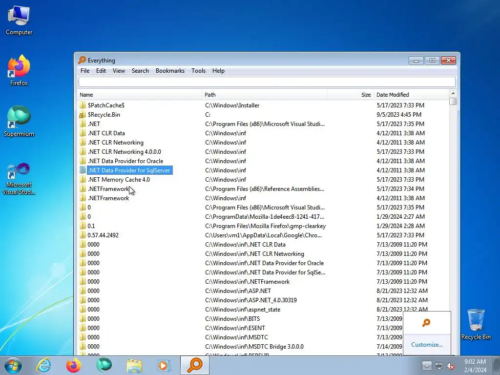Sort results by Path column
This screenshot has width=500, height=375.
264,95
